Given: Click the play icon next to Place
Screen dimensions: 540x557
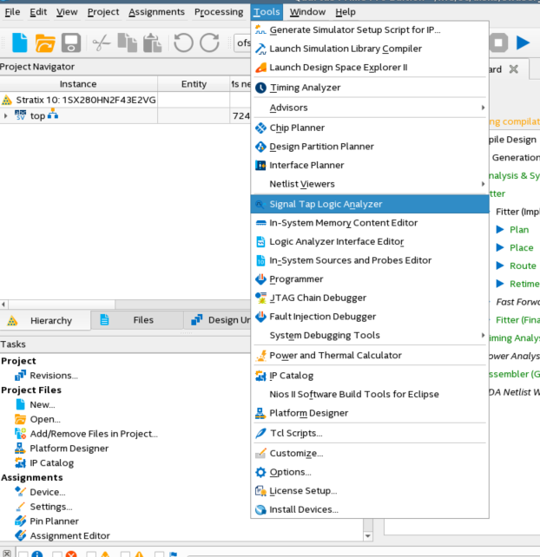Looking at the screenshot, I should point(500,248).
